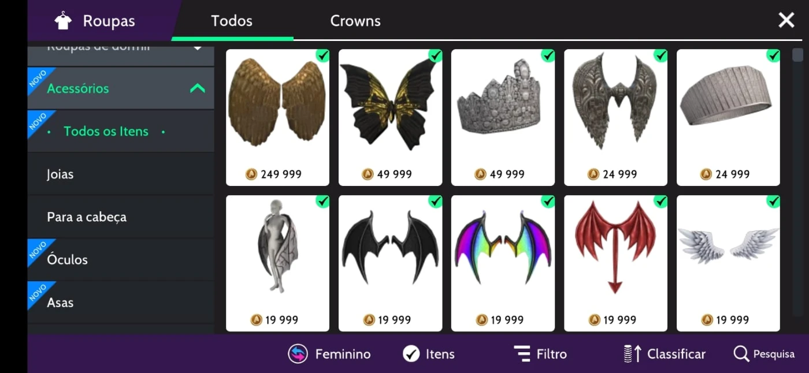Open Pesquisa magnifier search
The width and height of the screenshot is (809, 373).
pos(741,354)
